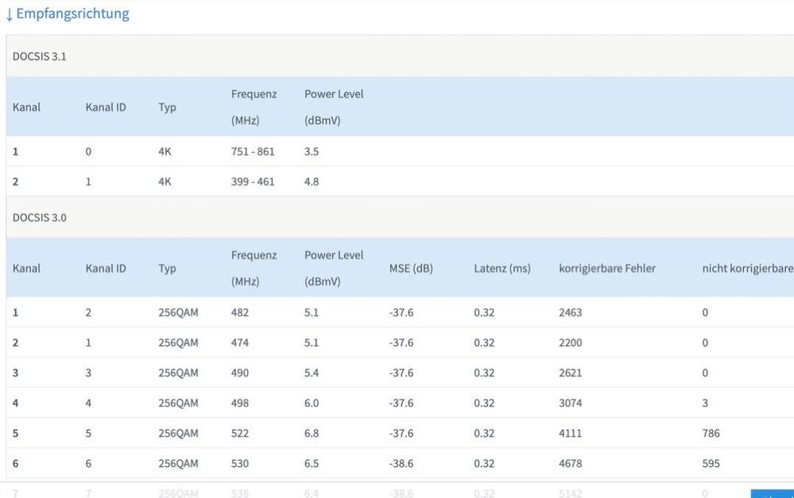The image size is (794, 498).
Task: Click the korrigierbare Fehler column header
Action: click(x=607, y=268)
